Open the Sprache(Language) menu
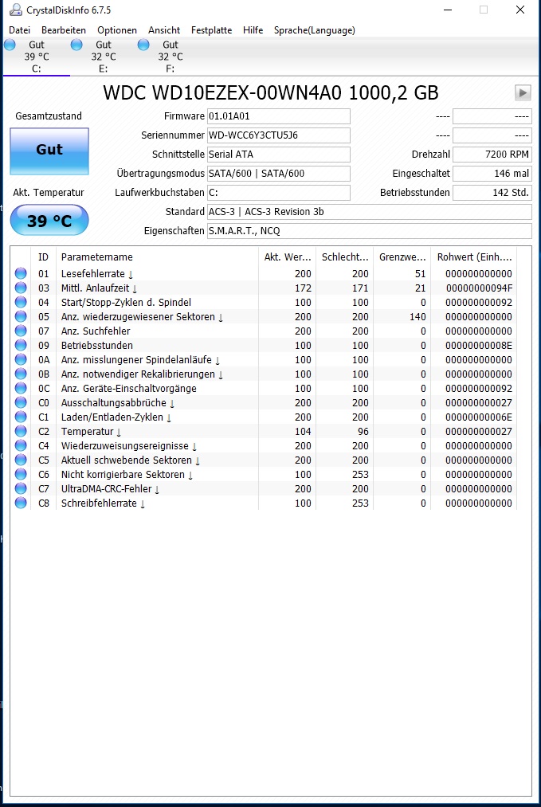The image size is (541, 807). [x=315, y=30]
